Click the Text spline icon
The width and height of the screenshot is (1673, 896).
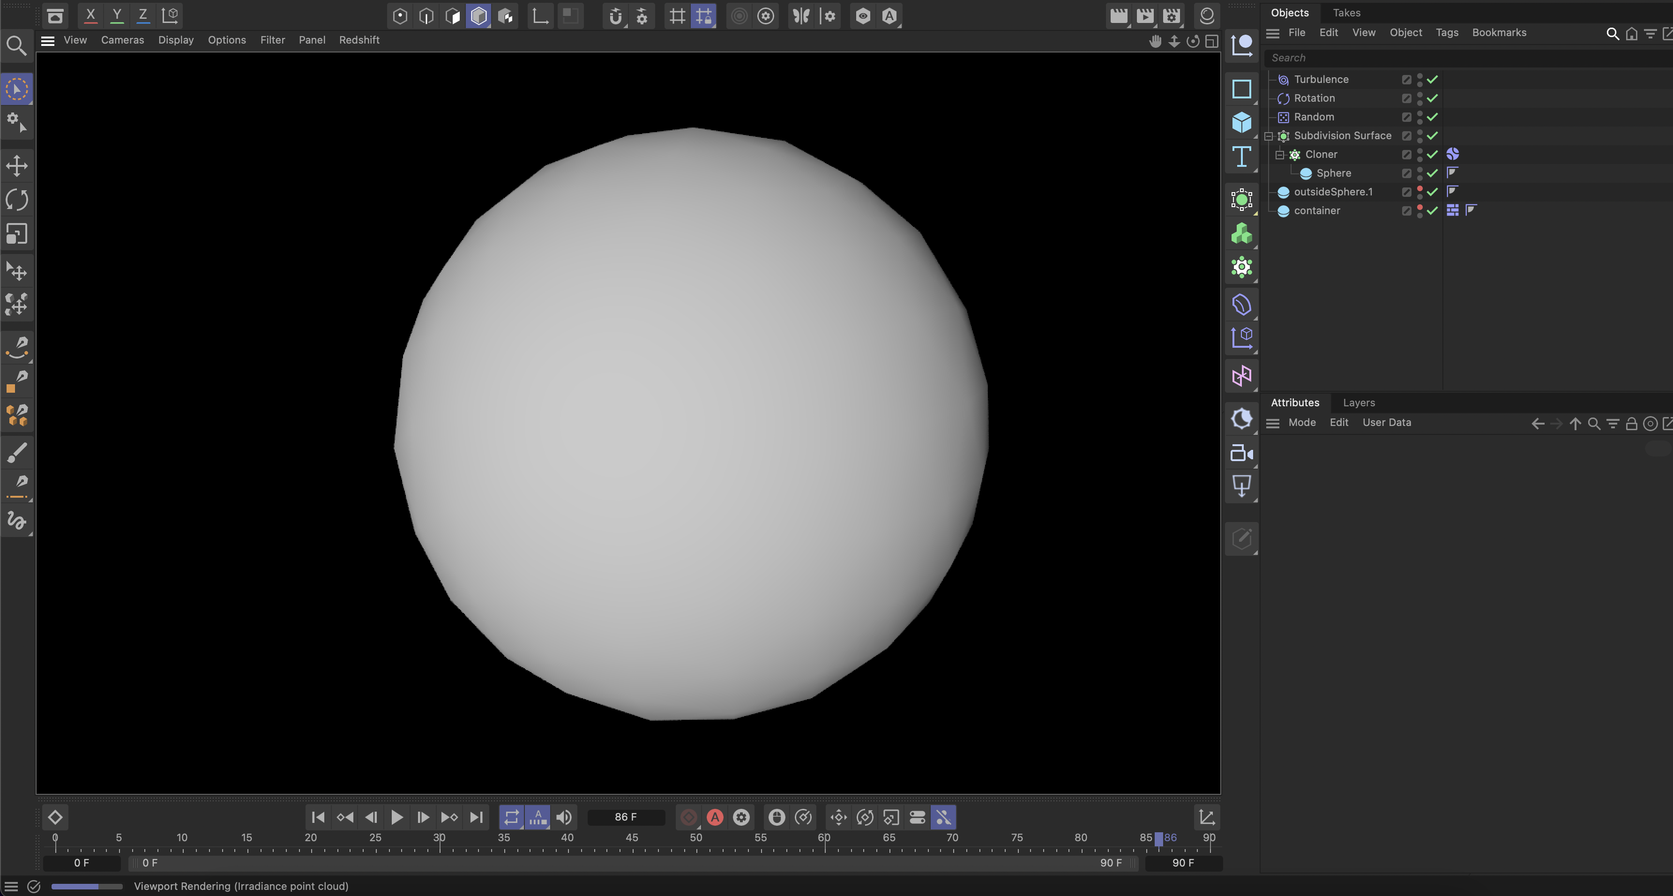[1241, 157]
